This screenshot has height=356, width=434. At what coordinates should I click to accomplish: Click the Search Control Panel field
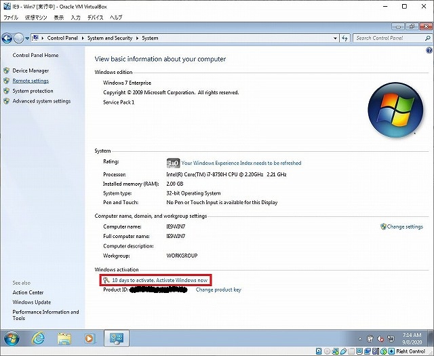click(389, 38)
